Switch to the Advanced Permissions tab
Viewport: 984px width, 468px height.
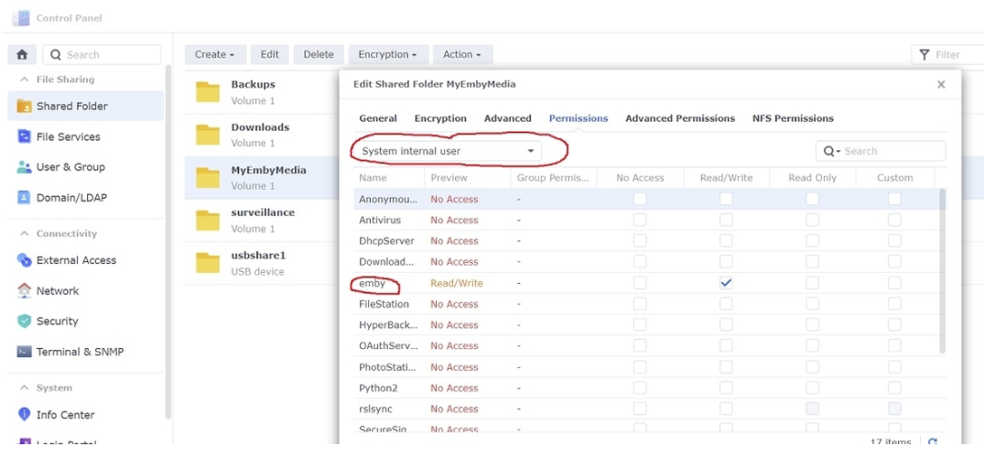[x=679, y=118]
